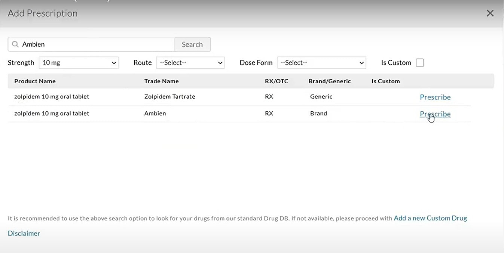The image size is (504, 253).
Task: Close the Add Prescription dialog
Action: [490, 13]
